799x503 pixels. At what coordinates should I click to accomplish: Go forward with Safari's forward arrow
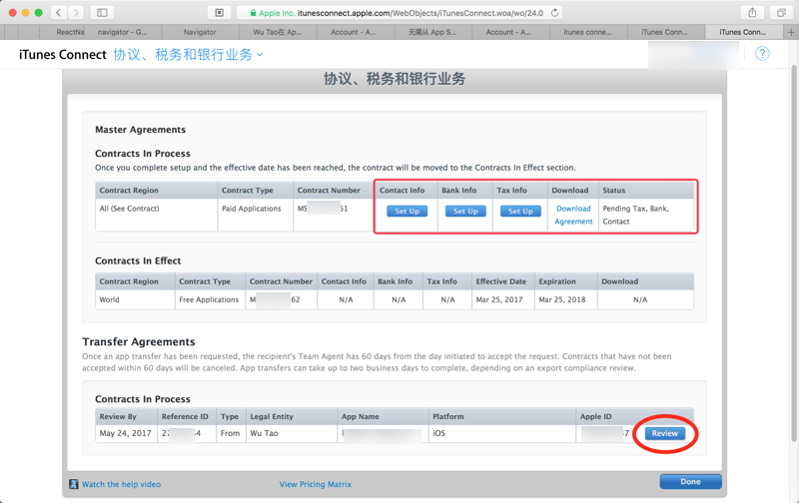coord(76,13)
